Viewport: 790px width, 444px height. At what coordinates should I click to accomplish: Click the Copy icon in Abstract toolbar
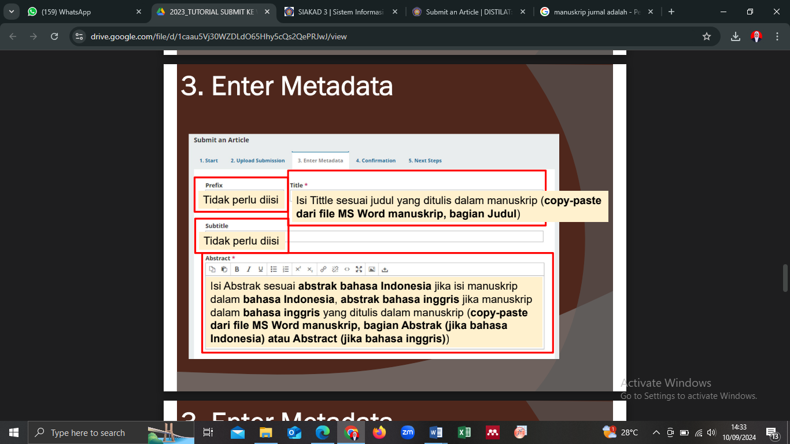pos(212,269)
